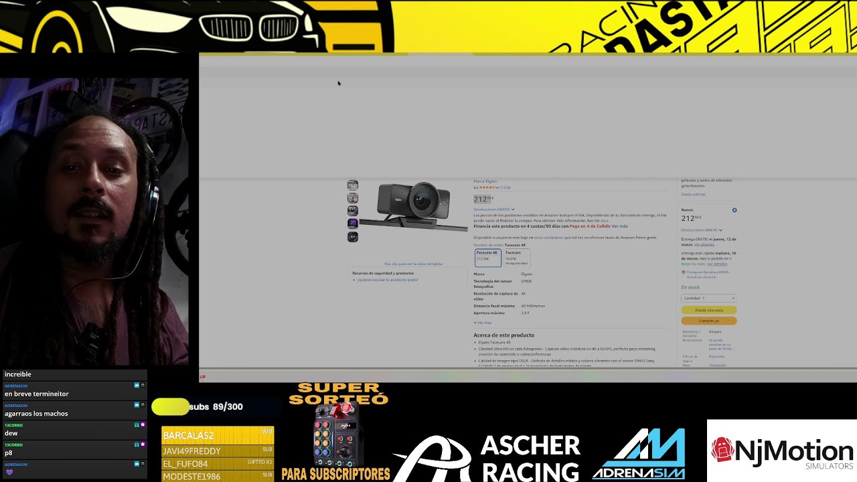Viewport: 857px width, 482px height.
Task: Click the Adrenasim sponsor logo
Action: click(x=639, y=455)
